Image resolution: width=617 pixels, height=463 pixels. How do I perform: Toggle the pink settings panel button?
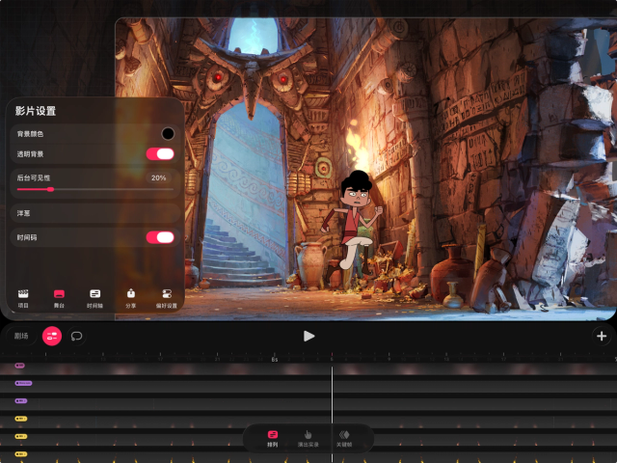point(52,336)
